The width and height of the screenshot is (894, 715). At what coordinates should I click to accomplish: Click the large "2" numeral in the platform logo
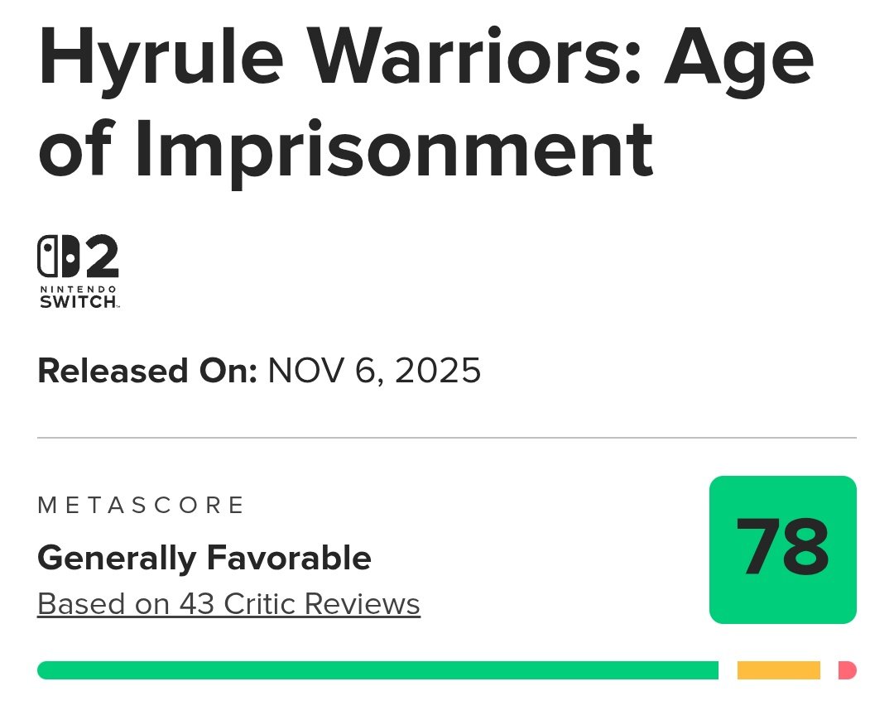[103, 257]
